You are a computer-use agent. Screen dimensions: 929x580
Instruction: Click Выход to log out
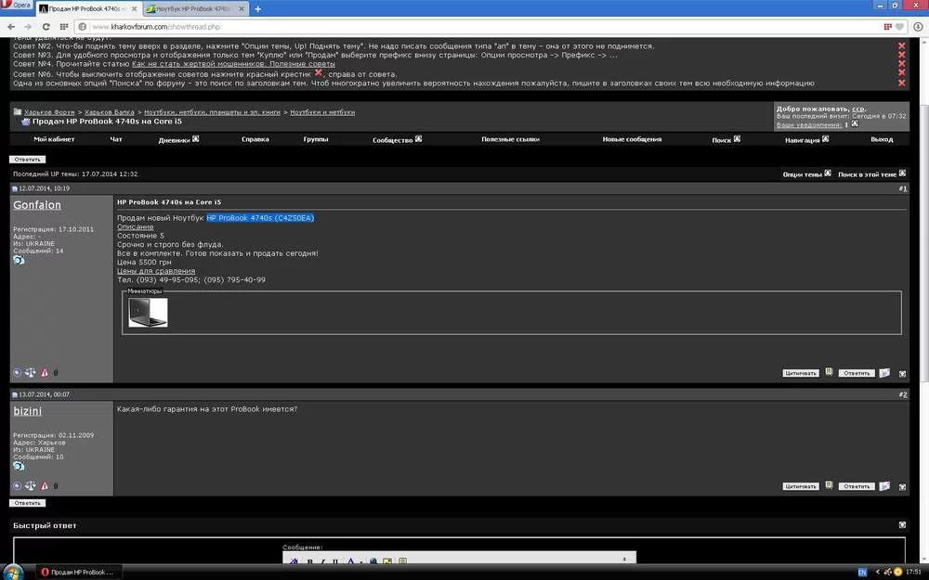(882, 140)
